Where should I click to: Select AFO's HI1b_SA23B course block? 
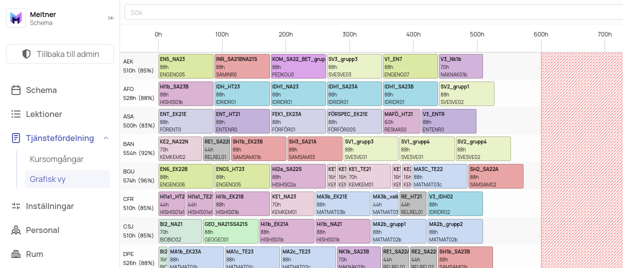186,94
